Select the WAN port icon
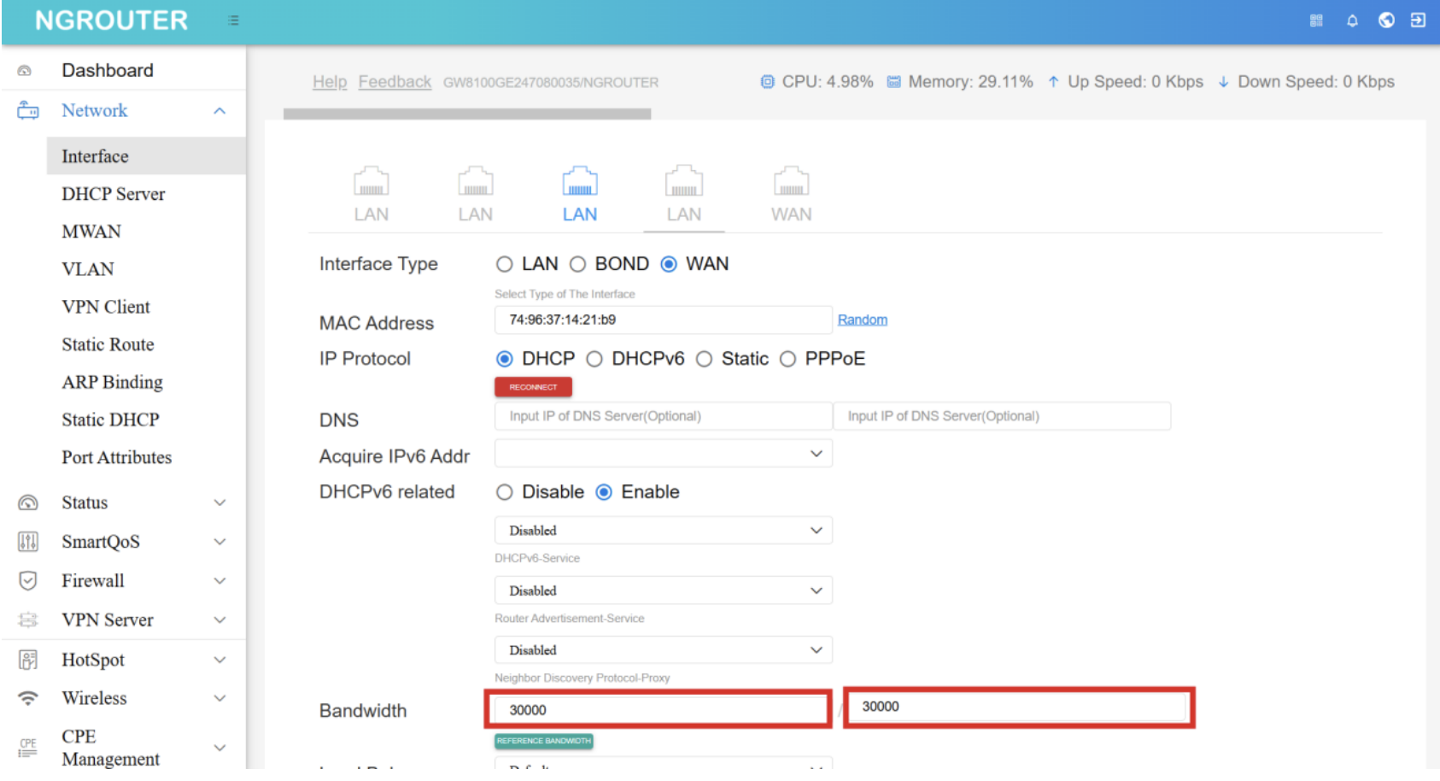This screenshot has height=781, width=1440. click(x=791, y=182)
